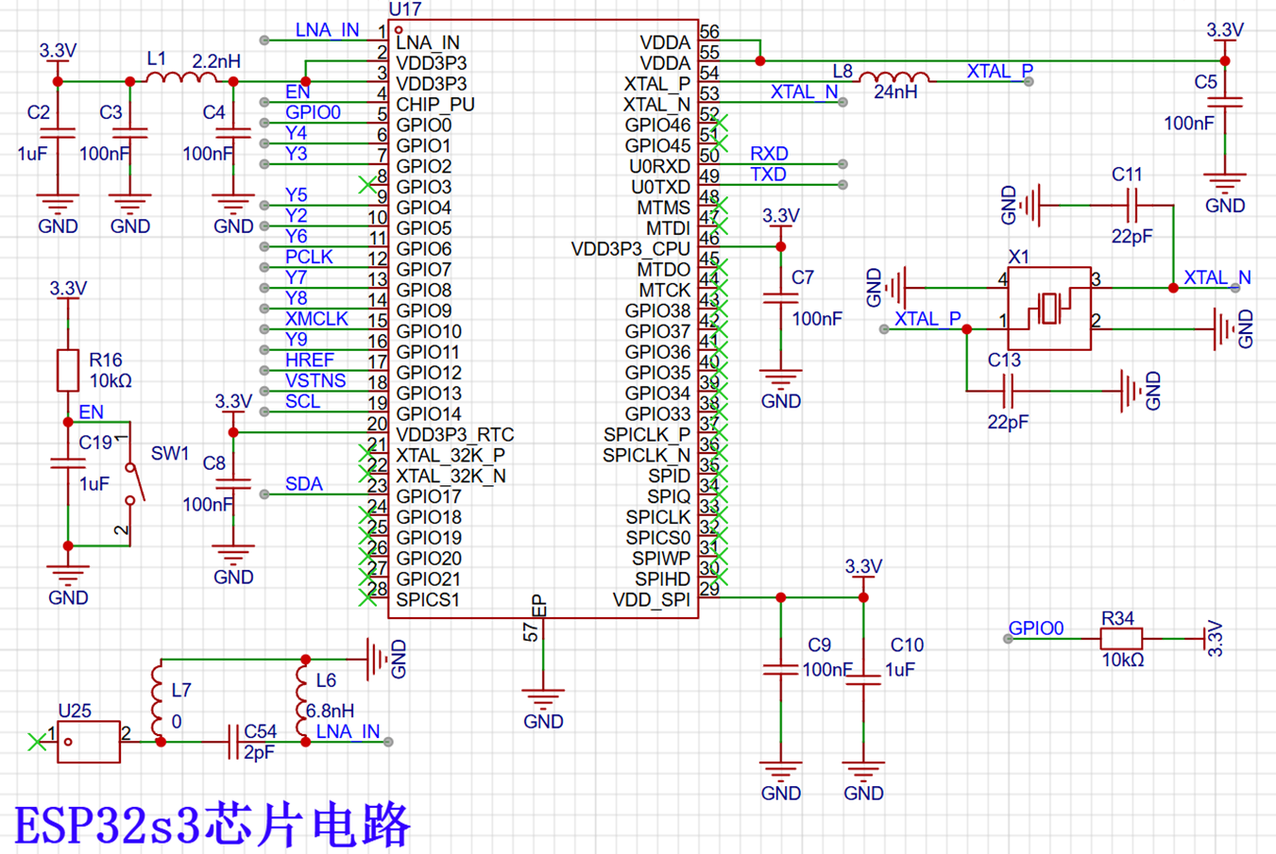This screenshot has width=1276, height=854.
Task: Select the PCLK net label
Action: click(x=309, y=257)
